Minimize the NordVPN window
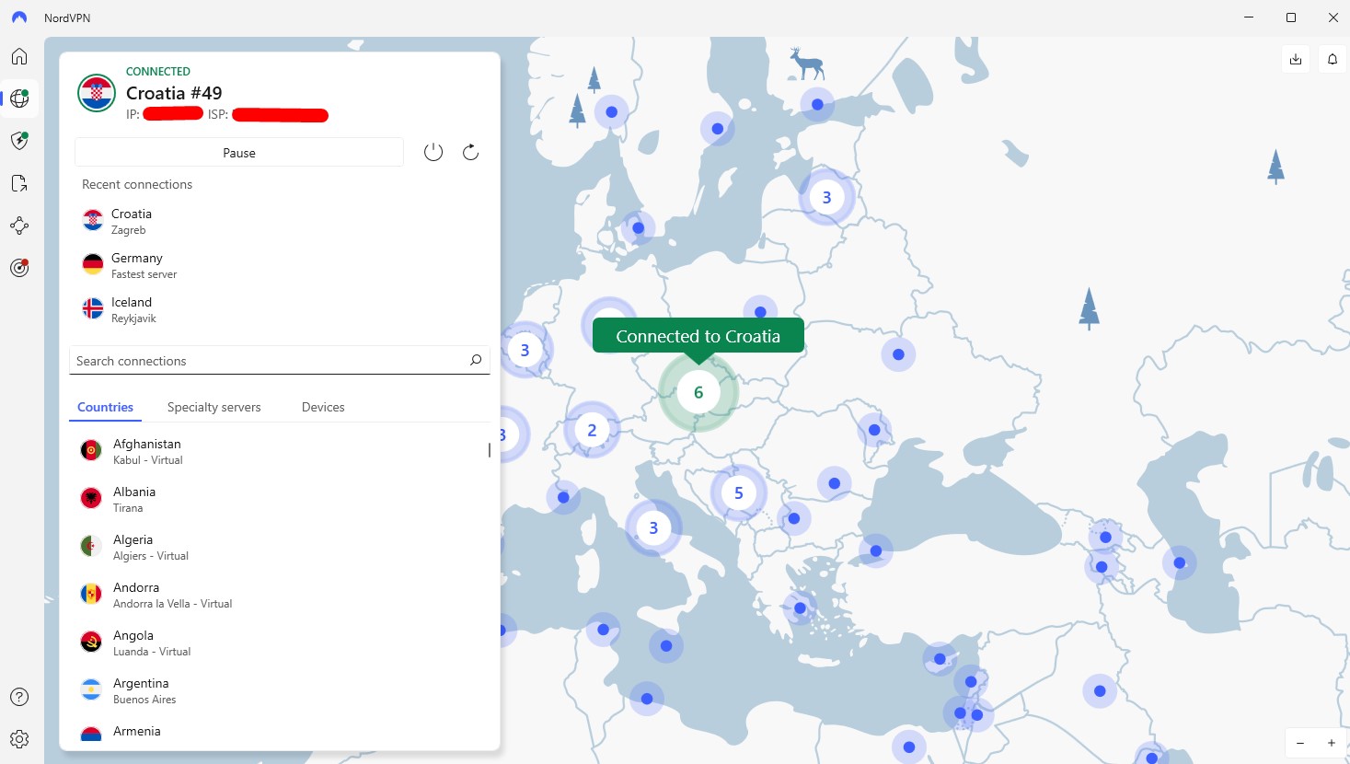The height and width of the screenshot is (764, 1350). tap(1249, 17)
